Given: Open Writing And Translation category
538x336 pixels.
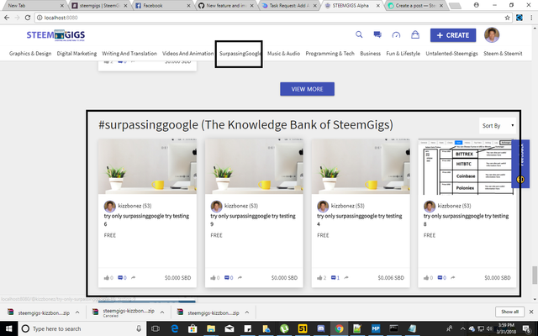Looking at the screenshot, I should (x=129, y=54).
